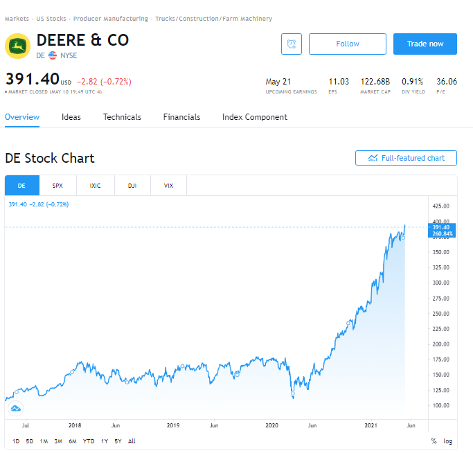Click the John Deere logo icon
473x453 pixels.
point(18,46)
